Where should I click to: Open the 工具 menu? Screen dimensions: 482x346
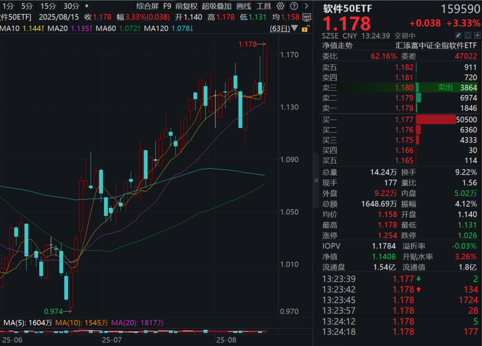(264, 6)
